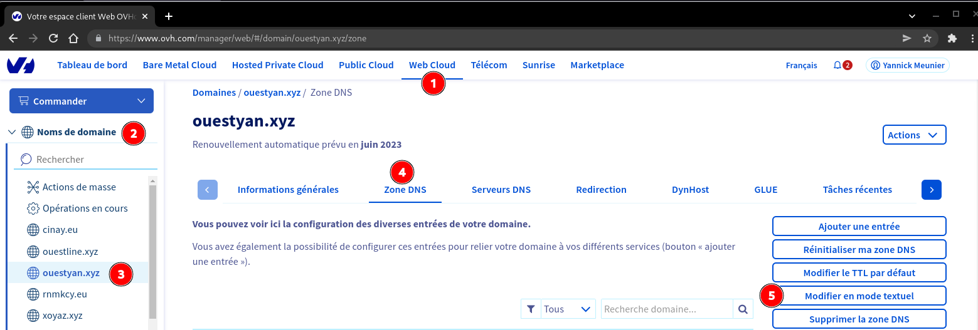Click the Recherche domaine input field
This screenshot has height=330, width=978.
(x=666, y=309)
